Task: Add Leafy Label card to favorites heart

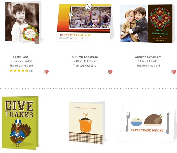Action: pyautogui.click(x=46, y=72)
